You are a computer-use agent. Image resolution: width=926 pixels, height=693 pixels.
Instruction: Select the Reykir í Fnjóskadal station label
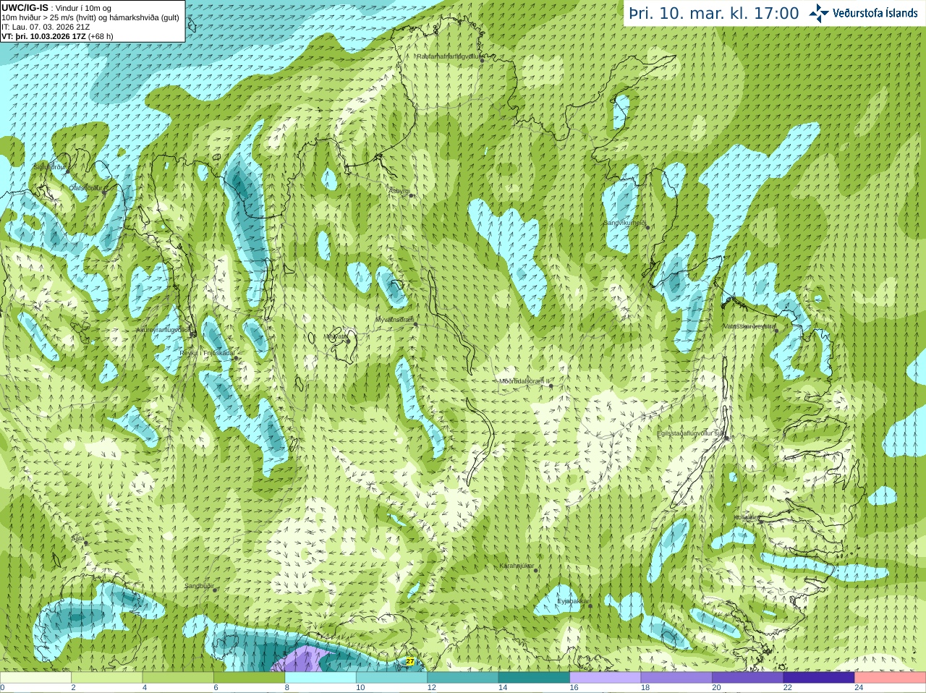pos(207,353)
